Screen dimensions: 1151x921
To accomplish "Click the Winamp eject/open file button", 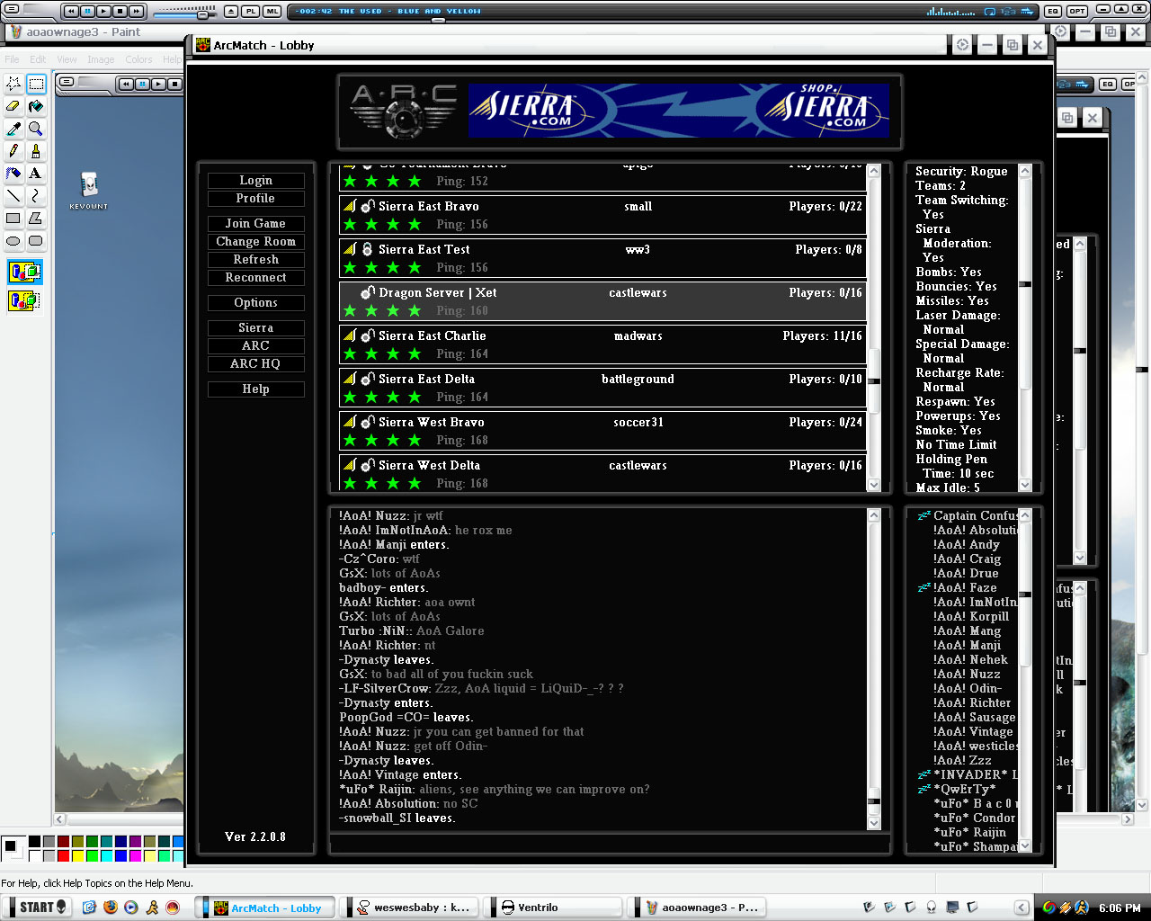I will click(x=231, y=12).
